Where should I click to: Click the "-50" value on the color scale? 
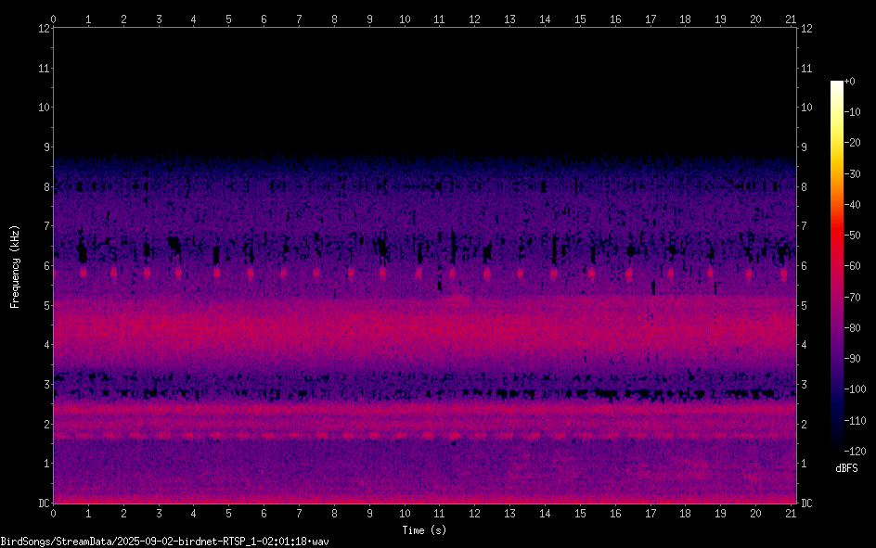click(853, 236)
